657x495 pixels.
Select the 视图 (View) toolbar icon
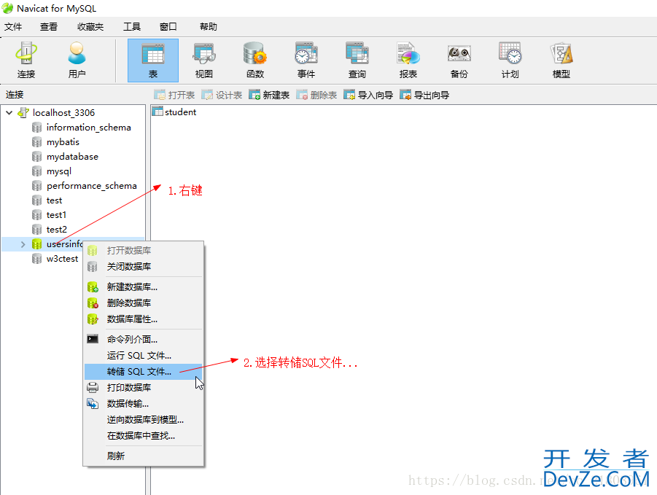[203, 60]
